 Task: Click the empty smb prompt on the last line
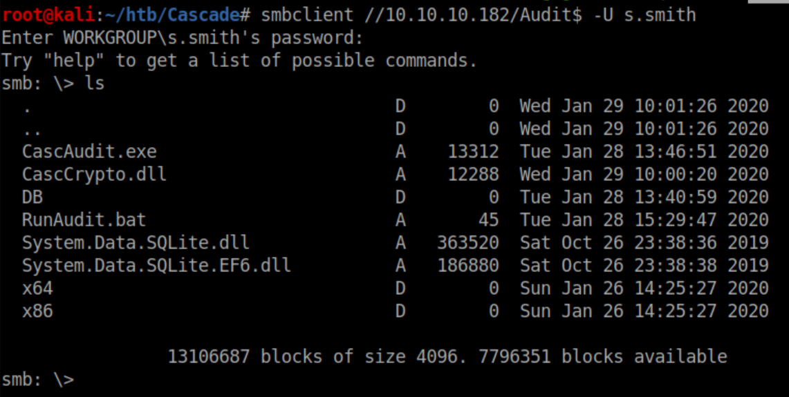[37, 380]
